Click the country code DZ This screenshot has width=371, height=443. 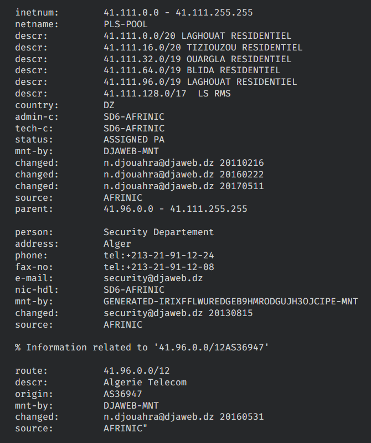click(109, 105)
